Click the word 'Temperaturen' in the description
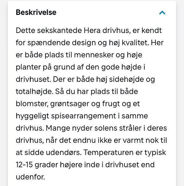Image resolution: width=184 pixels, height=186 pixels. coord(108,153)
